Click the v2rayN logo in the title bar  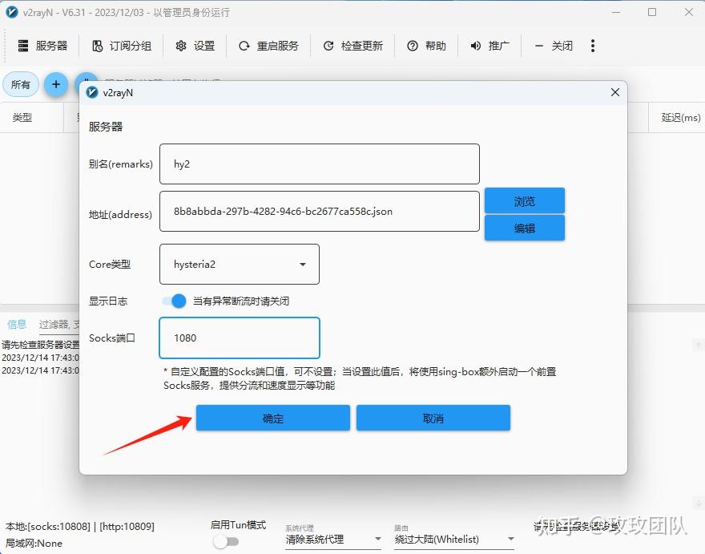pos(12,12)
